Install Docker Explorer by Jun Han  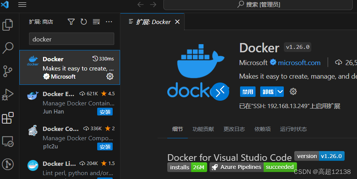click(x=105, y=112)
